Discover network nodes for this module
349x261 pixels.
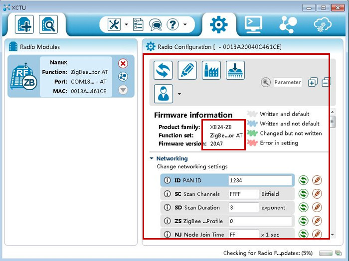tap(123, 77)
